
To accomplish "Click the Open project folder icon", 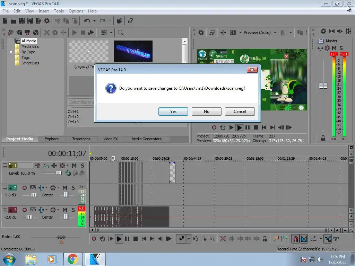I will pyautogui.click(x=14, y=21).
